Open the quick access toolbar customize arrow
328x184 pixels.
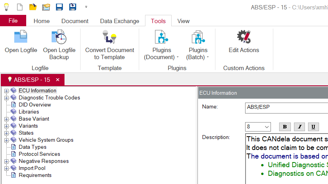tap(86, 7)
